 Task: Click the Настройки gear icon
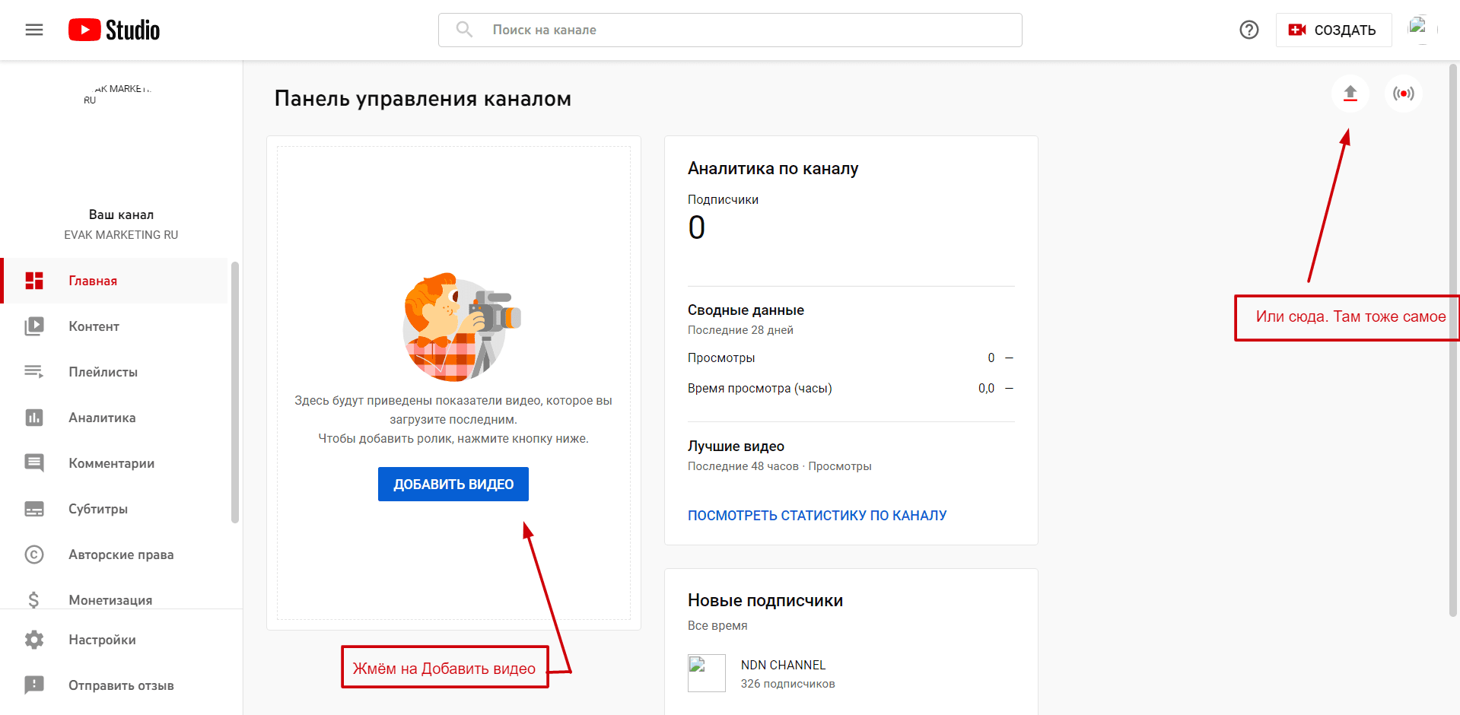tap(34, 640)
